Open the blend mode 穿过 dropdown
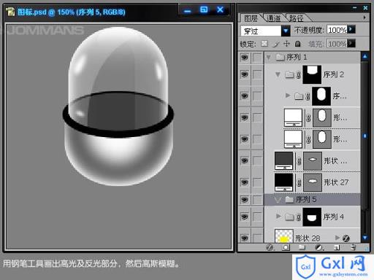 (286, 31)
